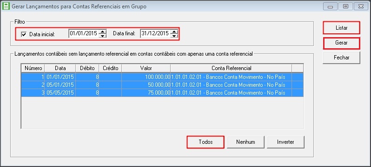The width and height of the screenshot is (371, 167).
Task: Click Conta Referencial cell of entry number 3
Action: coord(231,93)
